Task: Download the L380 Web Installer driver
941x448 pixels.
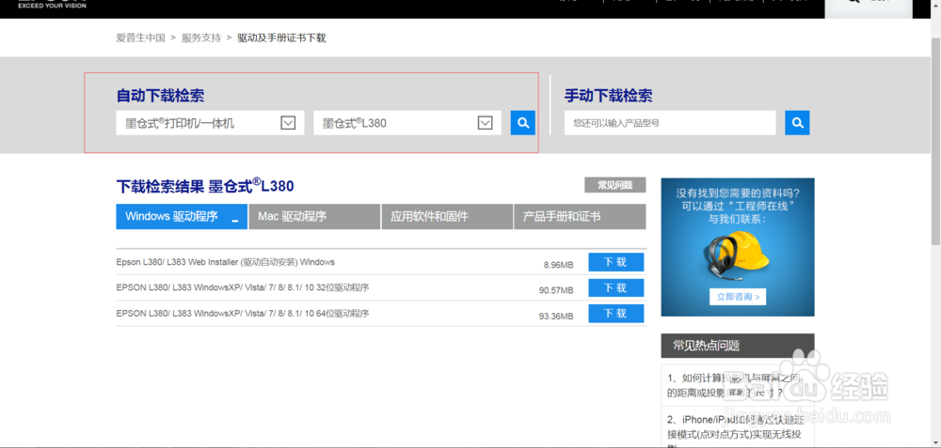Action: pos(615,262)
